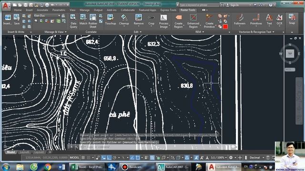305x171 pixels.
Task: Open Sign In account dropdown arrow
Action: 250,5
